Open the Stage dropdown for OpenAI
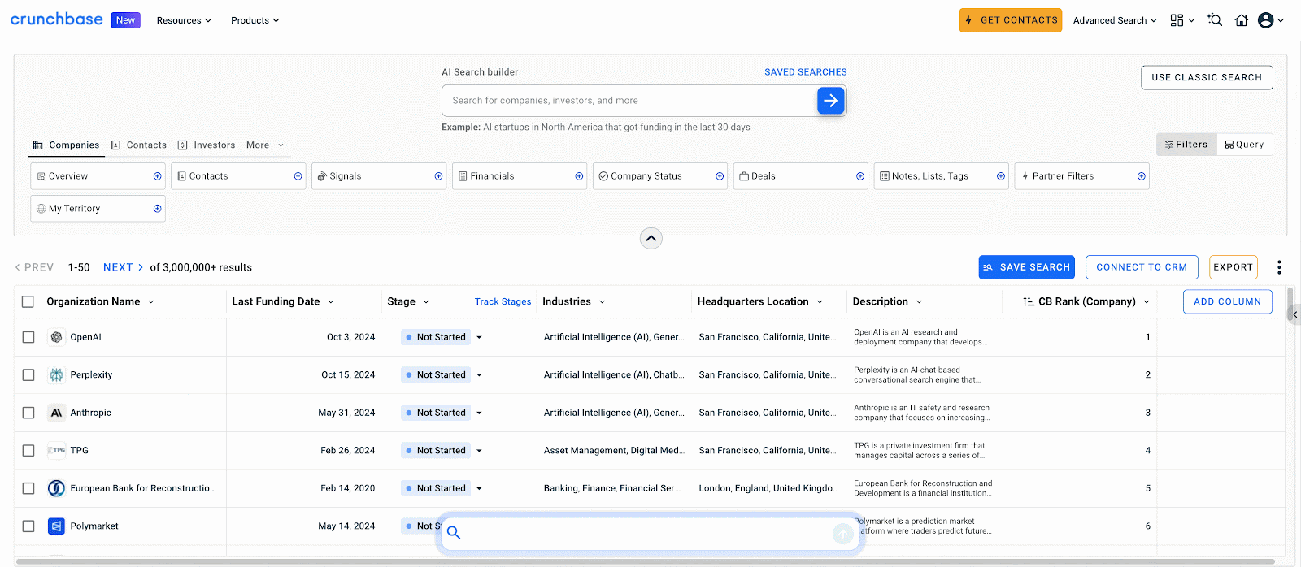The image size is (1301, 567). 479,337
